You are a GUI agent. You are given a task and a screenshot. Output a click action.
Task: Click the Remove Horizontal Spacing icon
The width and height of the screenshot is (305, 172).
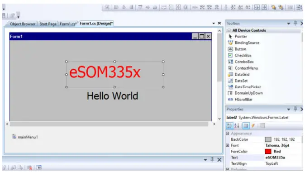coord(217,7)
